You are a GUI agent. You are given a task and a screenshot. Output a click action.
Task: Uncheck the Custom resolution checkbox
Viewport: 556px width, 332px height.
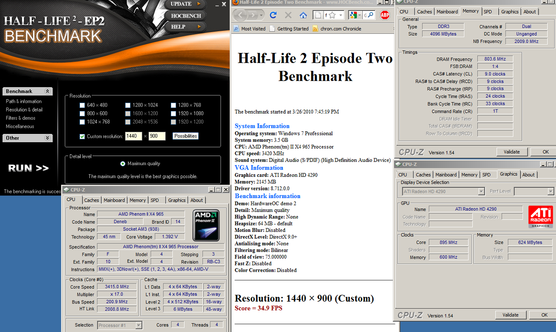[x=83, y=136]
